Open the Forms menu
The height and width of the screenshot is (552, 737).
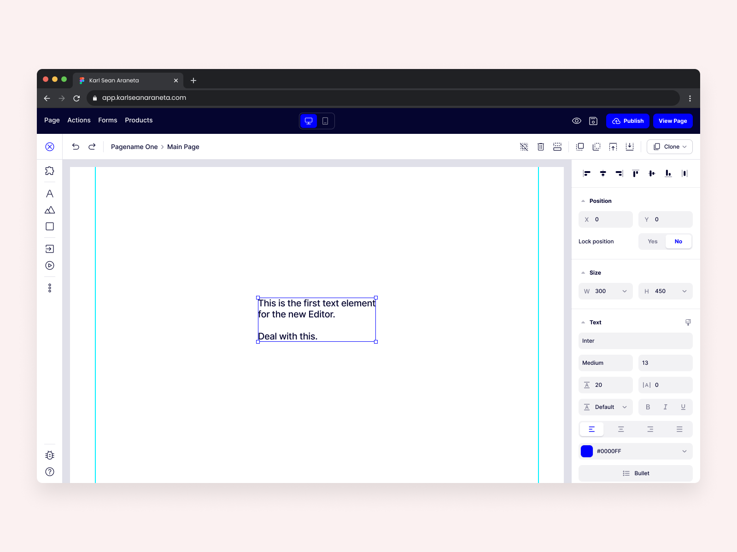click(108, 120)
